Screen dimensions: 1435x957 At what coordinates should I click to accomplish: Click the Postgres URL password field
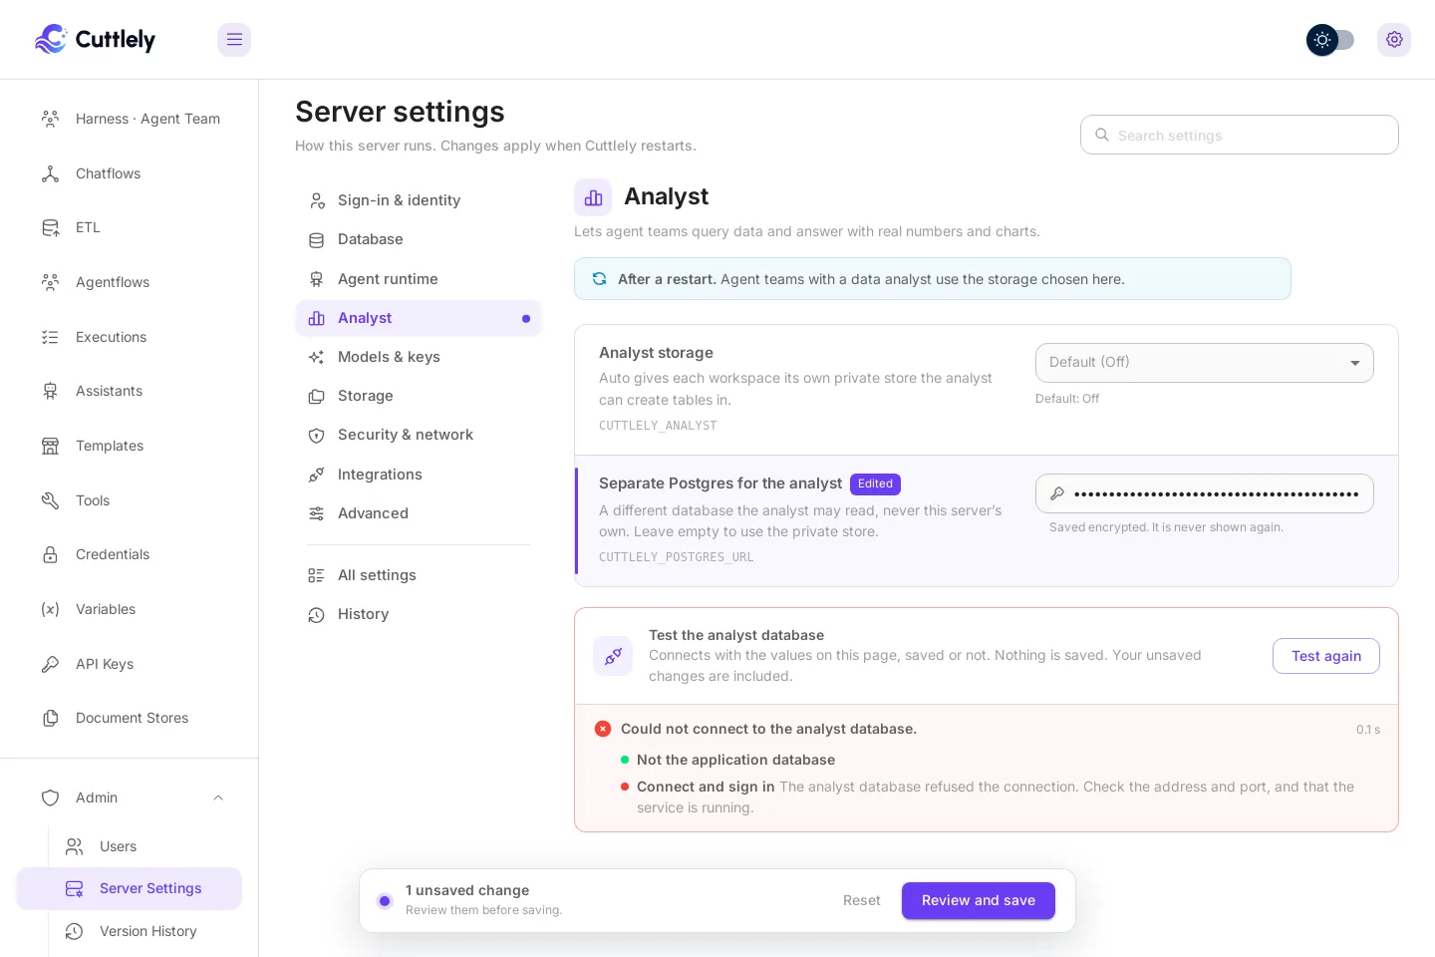(x=1205, y=493)
